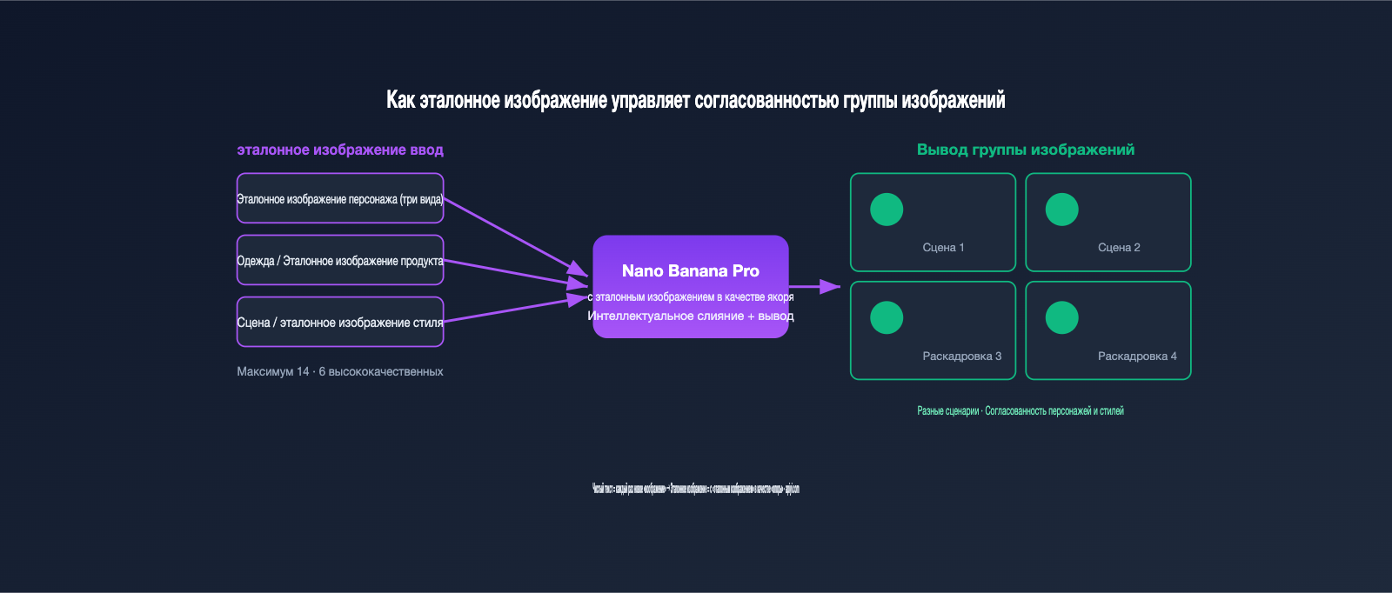Image resolution: width=1392 pixels, height=593 pixels.
Task: Click the note 'Максимум 14 · 6 высококачественных'
Action: pos(340,372)
